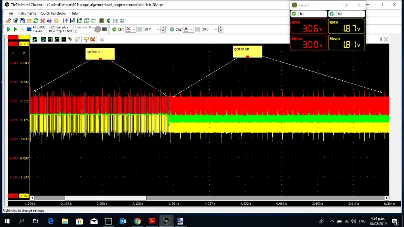
Task: Click the yellow comment balloon icon
Action: click(86, 39)
